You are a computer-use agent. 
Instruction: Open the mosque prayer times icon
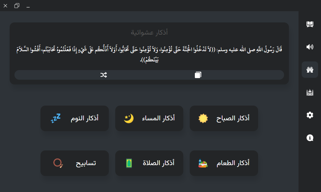coord(310,92)
